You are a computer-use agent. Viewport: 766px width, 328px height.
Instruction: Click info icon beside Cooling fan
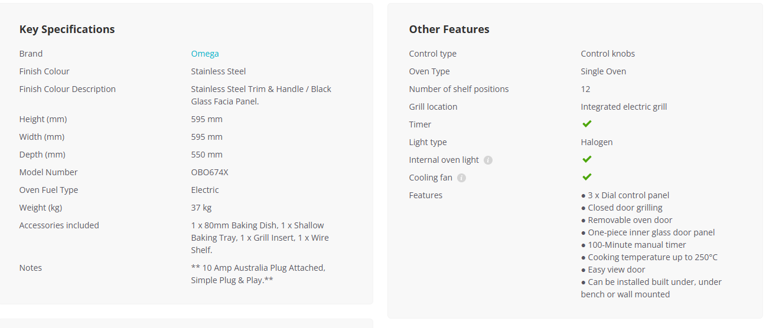(461, 178)
